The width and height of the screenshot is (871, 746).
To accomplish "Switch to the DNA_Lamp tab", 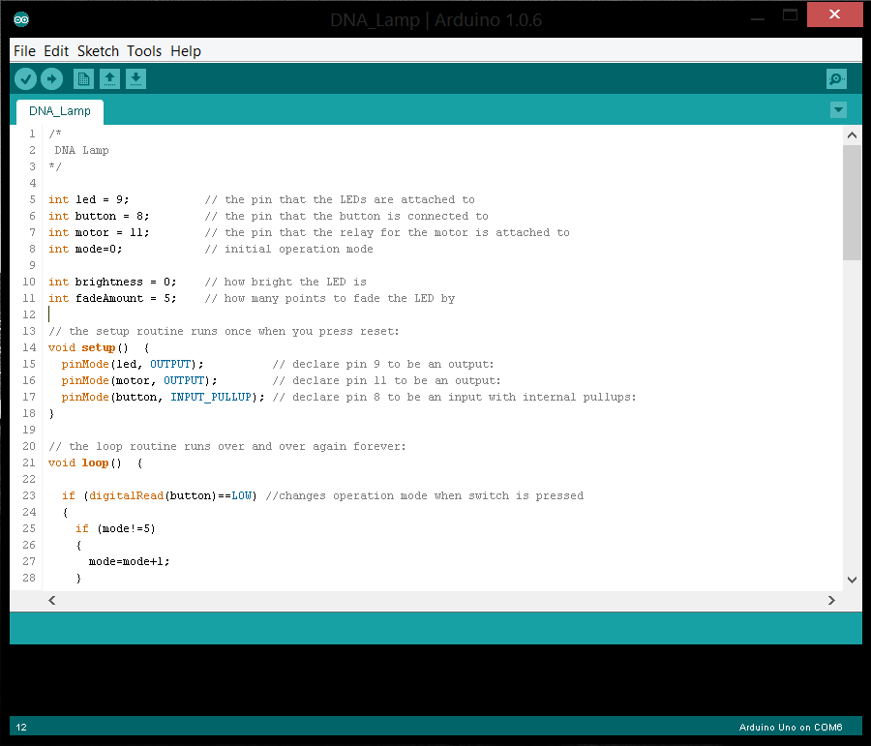I will tap(59, 110).
